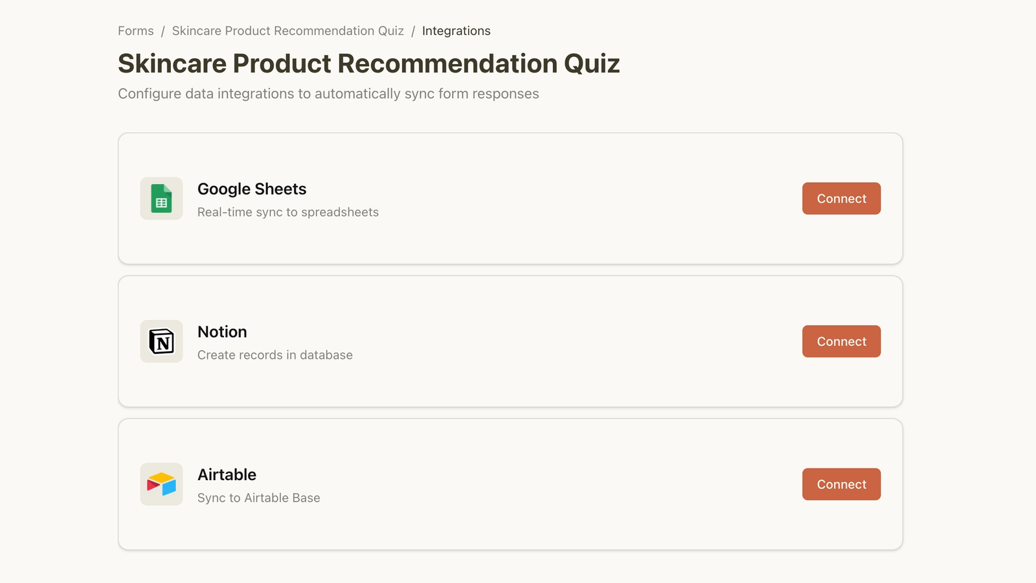The width and height of the screenshot is (1036, 583).
Task: Click the Google Sheets icon
Action: pyautogui.click(x=161, y=198)
